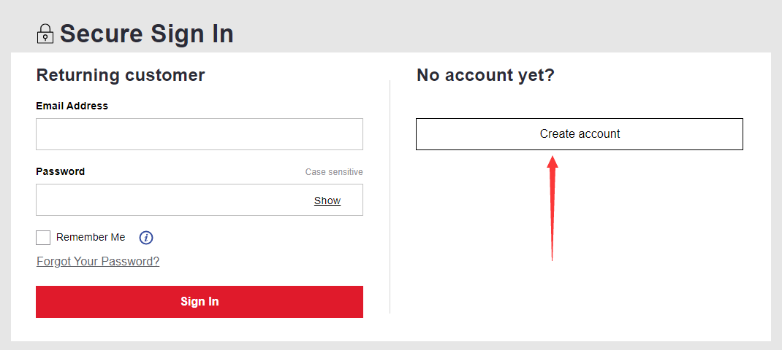Select the Create account button
The image size is (782, 350).
[580, 134]
